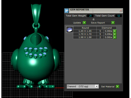Viewport: 131px width, 98px height.
Task: Click the pendant bail on the bird model
Action: point(36,14)
